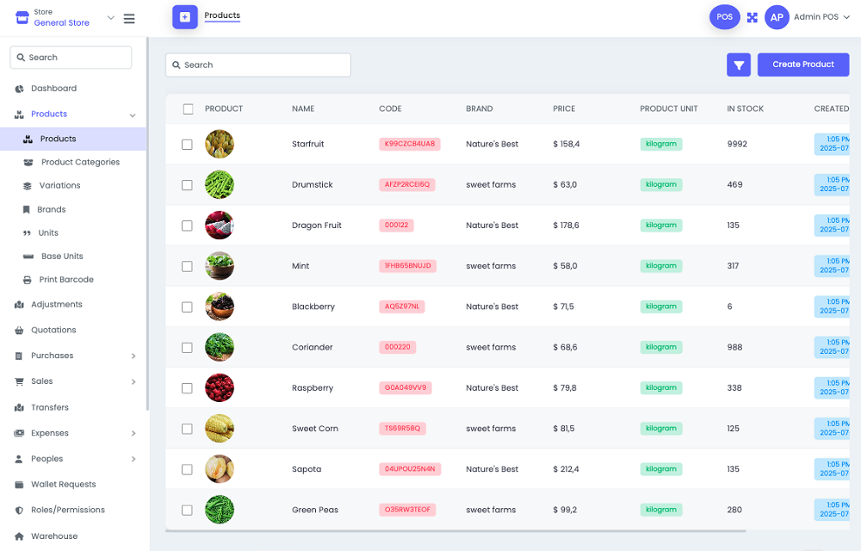Viewport: 861px width, 551px height.
Task: Click the Create Product button
Action: (x=802, y=65)
